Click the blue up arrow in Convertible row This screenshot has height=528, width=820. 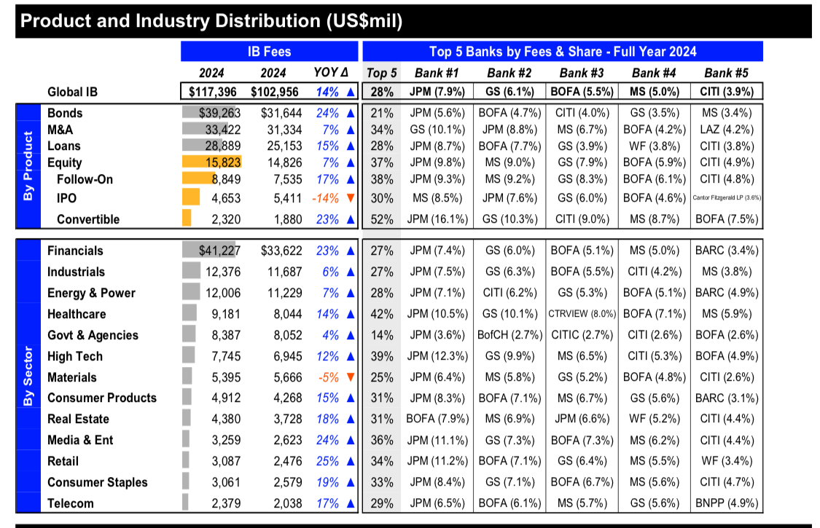tap(351, 219)
